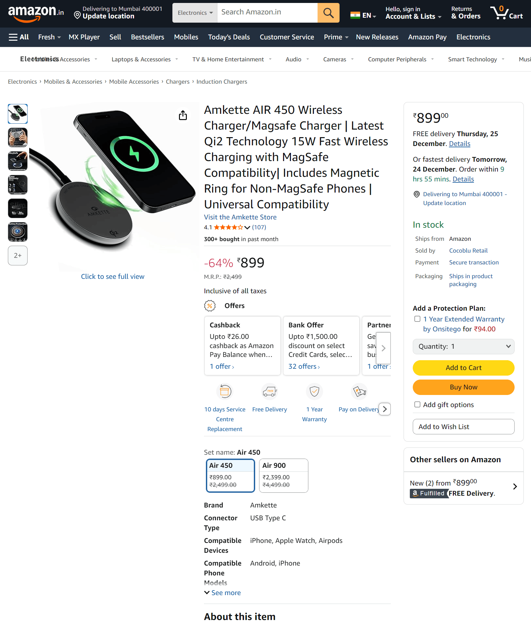Viewport: 531px width, 621px height.
Task: Open the Quantity dropdown
Action: [463, 346]
